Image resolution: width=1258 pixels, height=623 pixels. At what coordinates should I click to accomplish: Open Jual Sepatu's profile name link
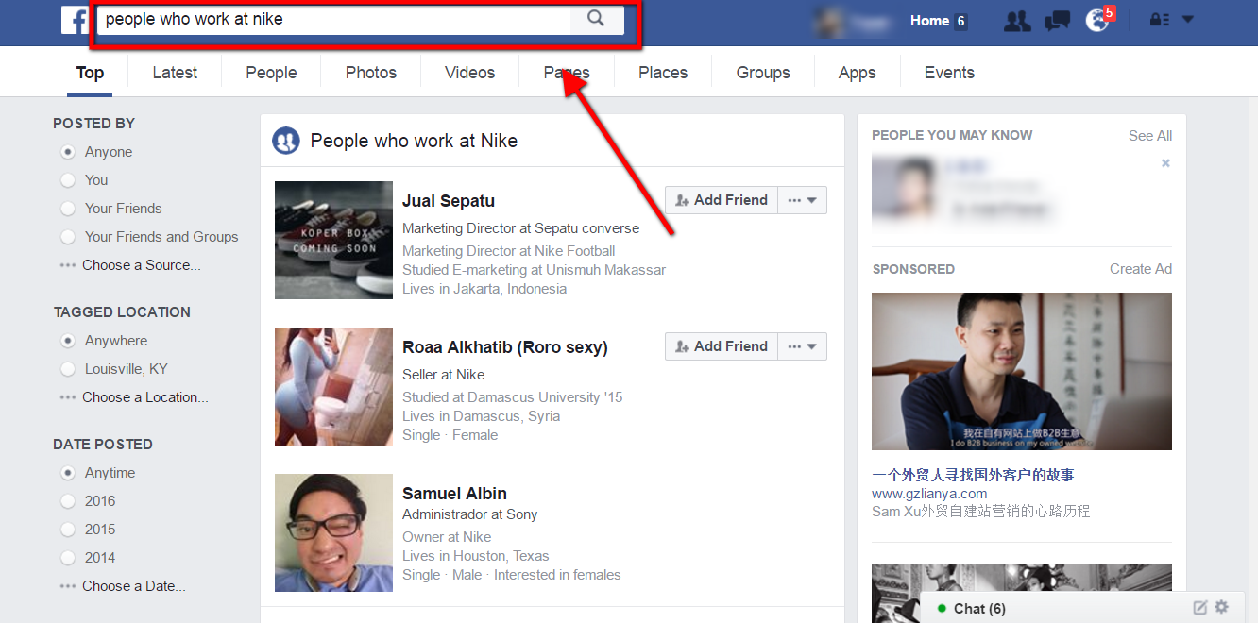click(449, 201)
